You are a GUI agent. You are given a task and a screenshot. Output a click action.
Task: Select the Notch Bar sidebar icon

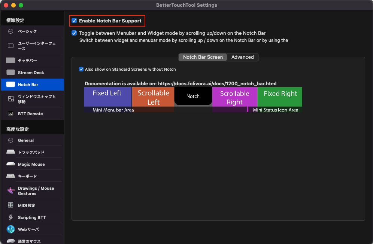click(x=11, y=85)
